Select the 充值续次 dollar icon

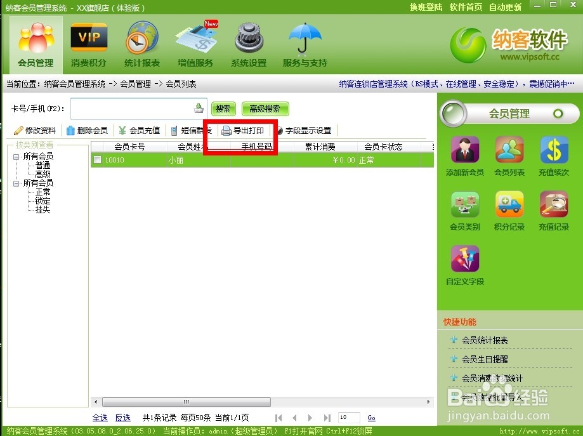point(552,157)
